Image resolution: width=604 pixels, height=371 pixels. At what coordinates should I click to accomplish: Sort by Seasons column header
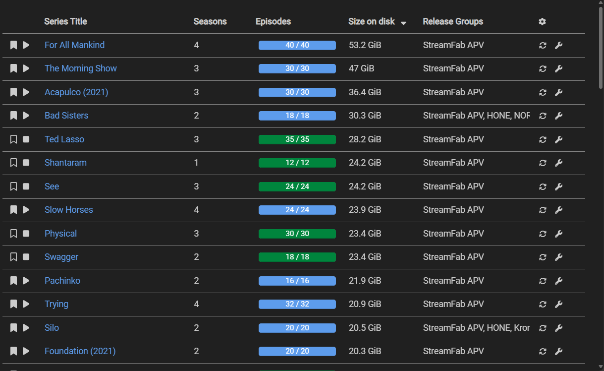[210, 21]
